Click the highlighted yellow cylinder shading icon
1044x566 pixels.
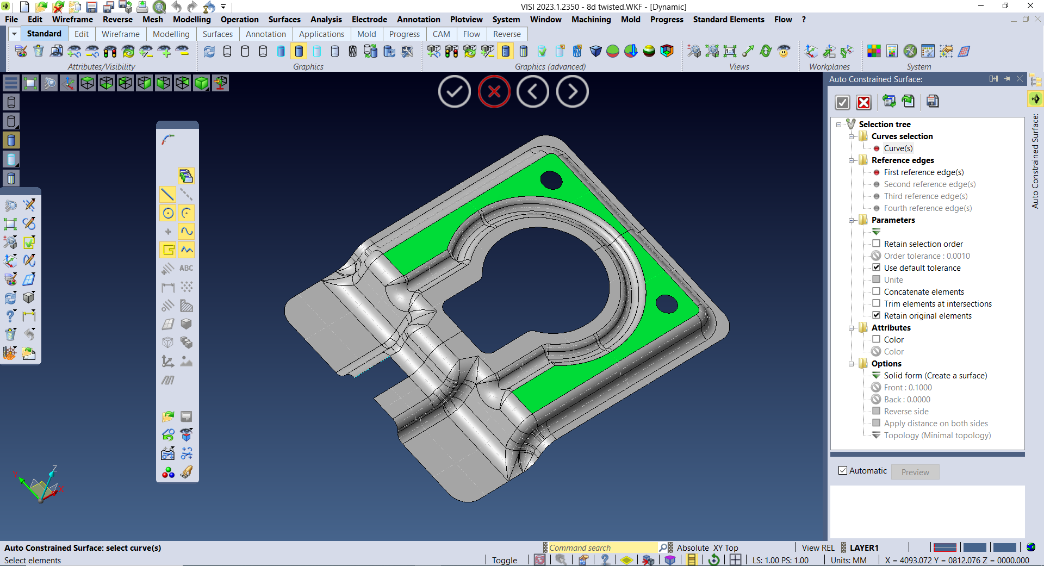tap(299, 51)
